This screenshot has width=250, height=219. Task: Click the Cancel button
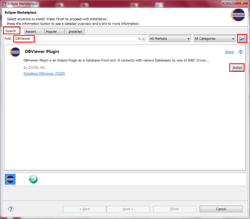pyautogui.click(x=221, y=209)
